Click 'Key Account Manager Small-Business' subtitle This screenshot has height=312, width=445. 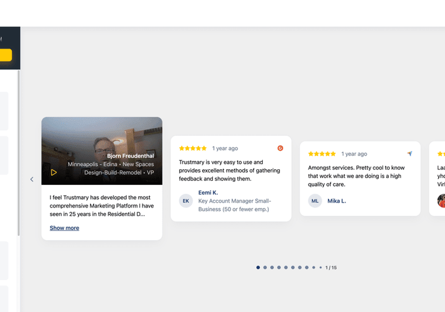235,205
